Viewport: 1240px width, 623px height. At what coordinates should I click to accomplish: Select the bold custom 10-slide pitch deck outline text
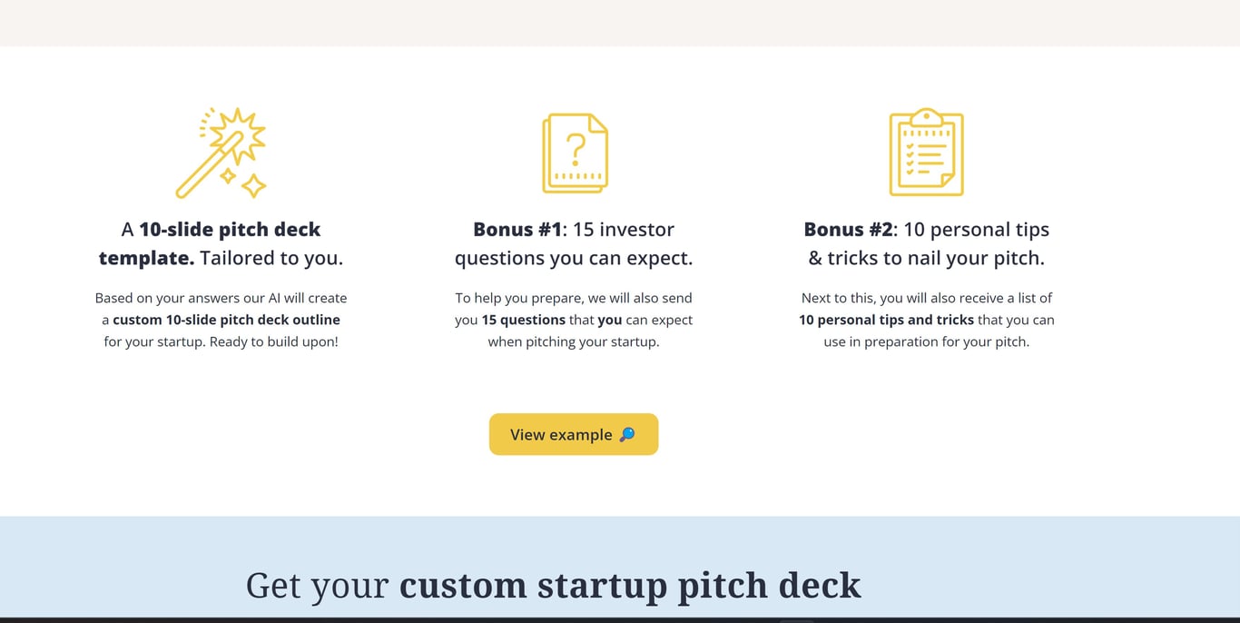[x=225, y=320]
